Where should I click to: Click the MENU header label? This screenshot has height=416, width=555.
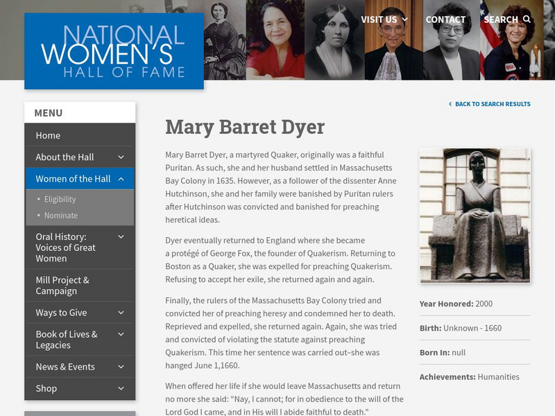pyautogui.click(x=48, y=113)
